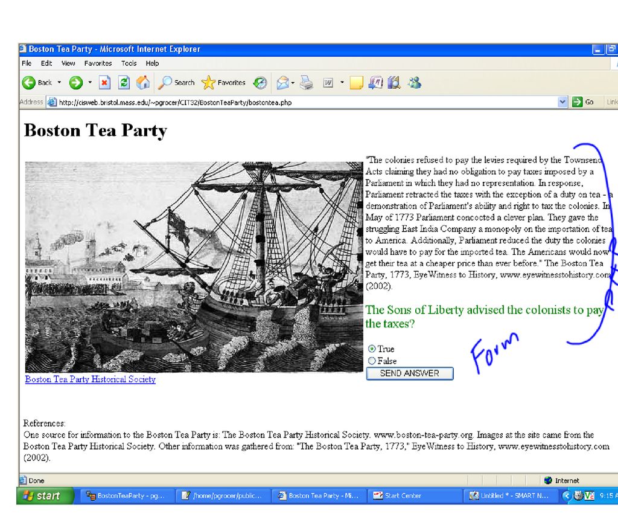618x528 pixels.
Task: Click the SMART Notebook capture toolbar icon
Action: [x=375, y=83]
